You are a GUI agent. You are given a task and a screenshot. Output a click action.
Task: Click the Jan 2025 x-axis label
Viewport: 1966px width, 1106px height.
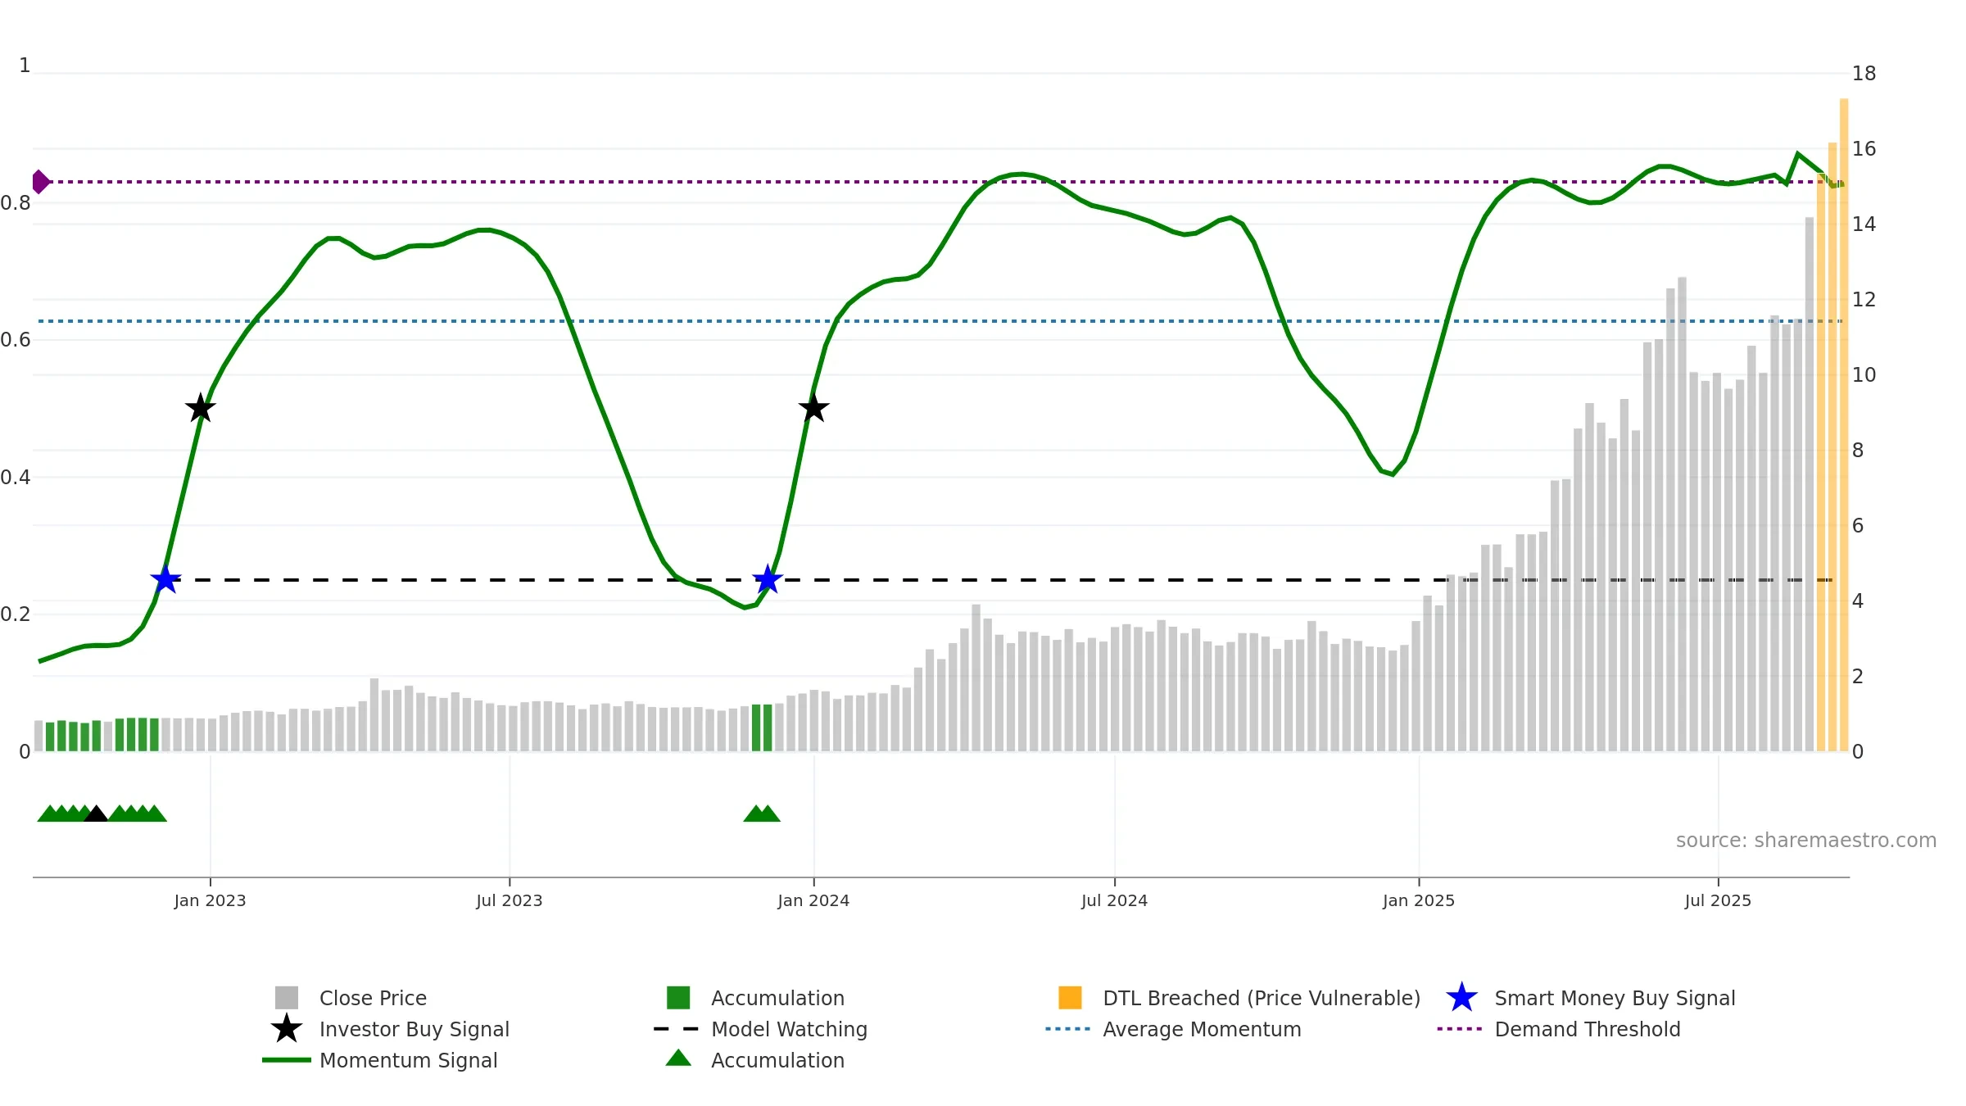[1419, 901]
